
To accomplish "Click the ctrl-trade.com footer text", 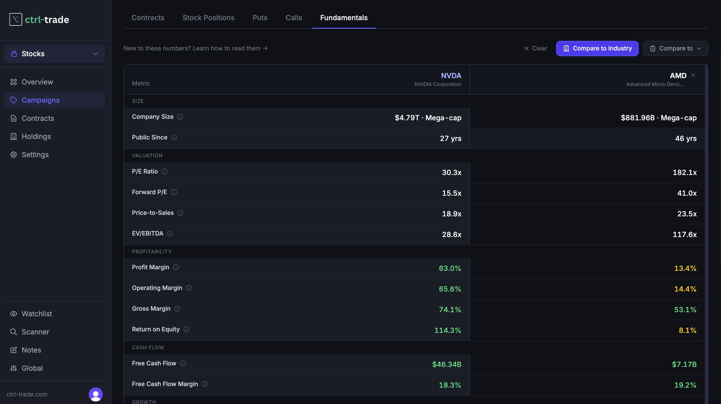I will click(x=27, y=394).
